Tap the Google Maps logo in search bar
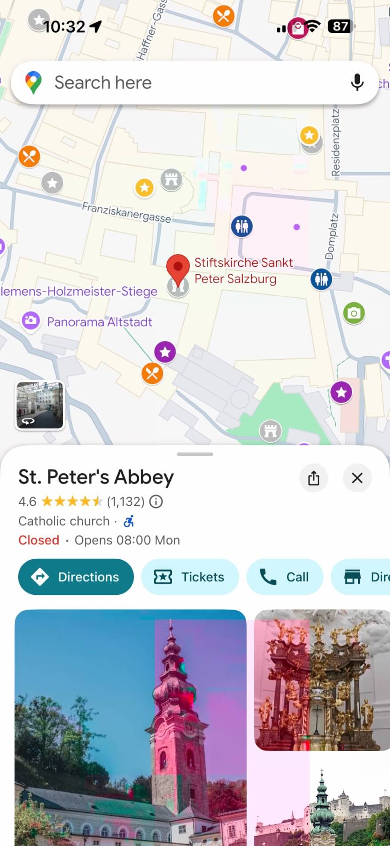This screenshot has width=390, height=846. tap(33, 82)
